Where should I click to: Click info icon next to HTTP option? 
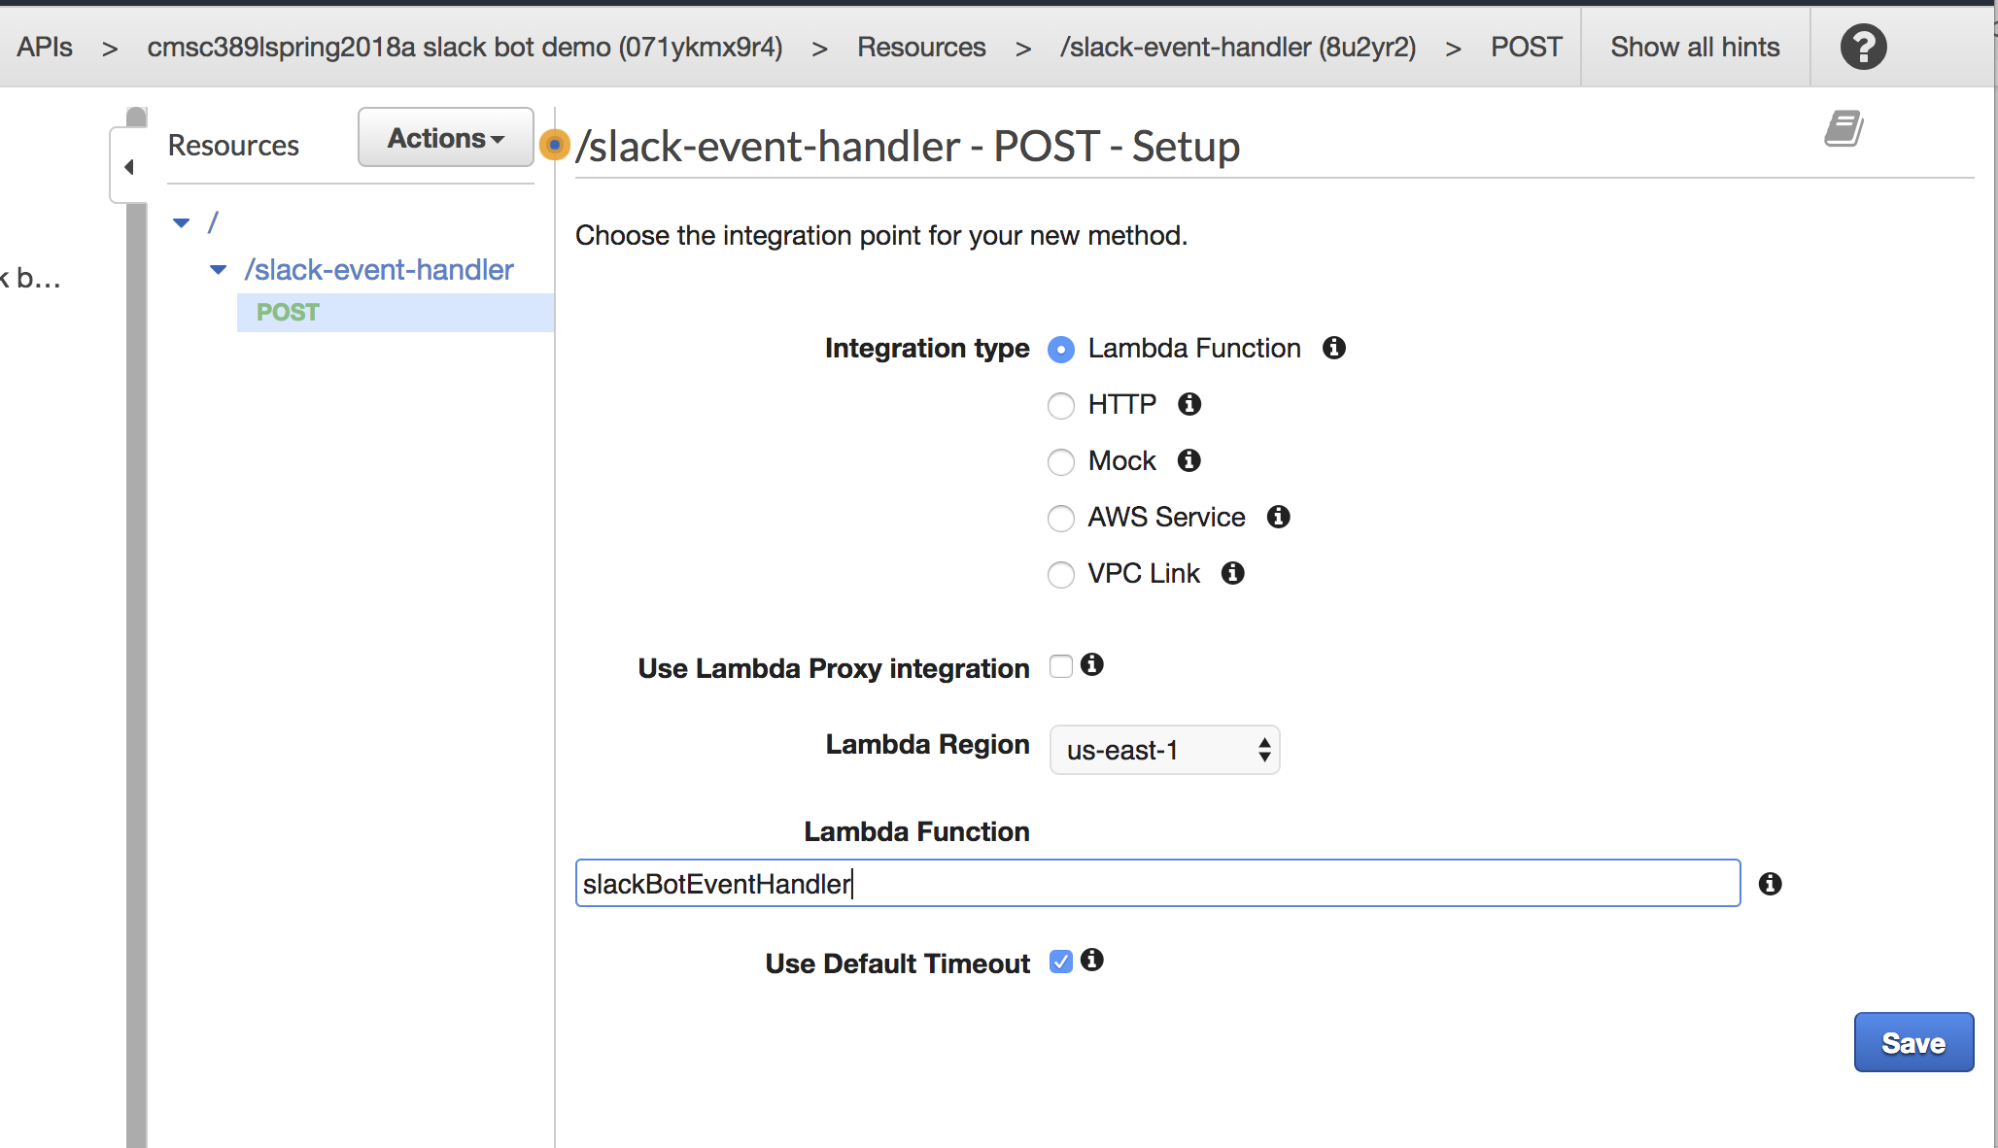click(x=1189, y=404)
